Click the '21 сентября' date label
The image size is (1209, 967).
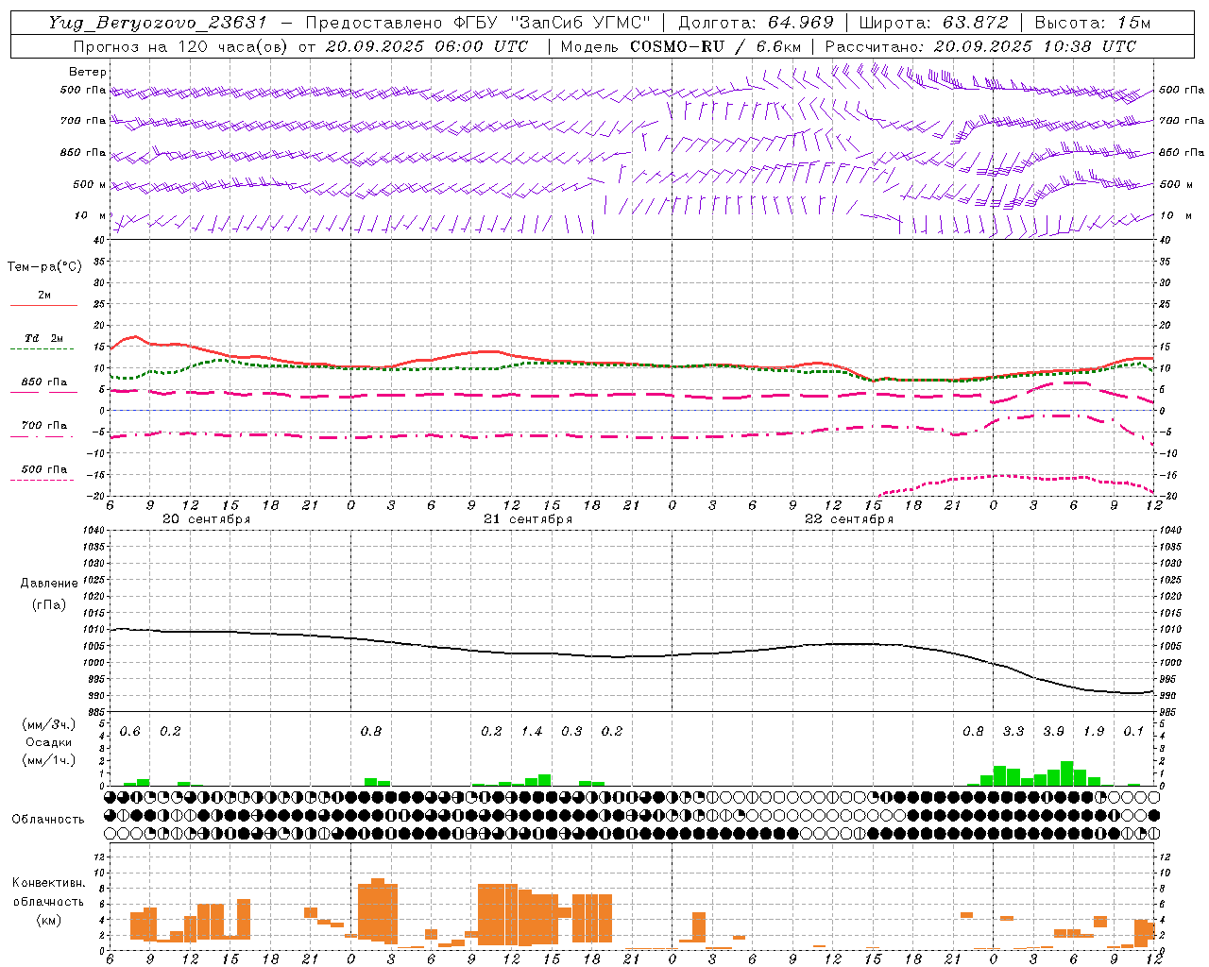528,519
